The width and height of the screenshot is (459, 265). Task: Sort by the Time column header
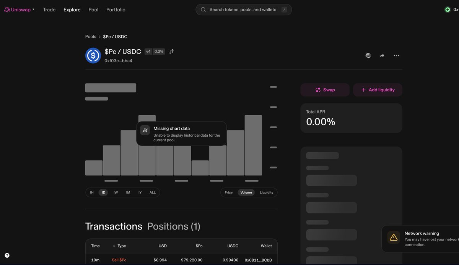coord(96,246)
